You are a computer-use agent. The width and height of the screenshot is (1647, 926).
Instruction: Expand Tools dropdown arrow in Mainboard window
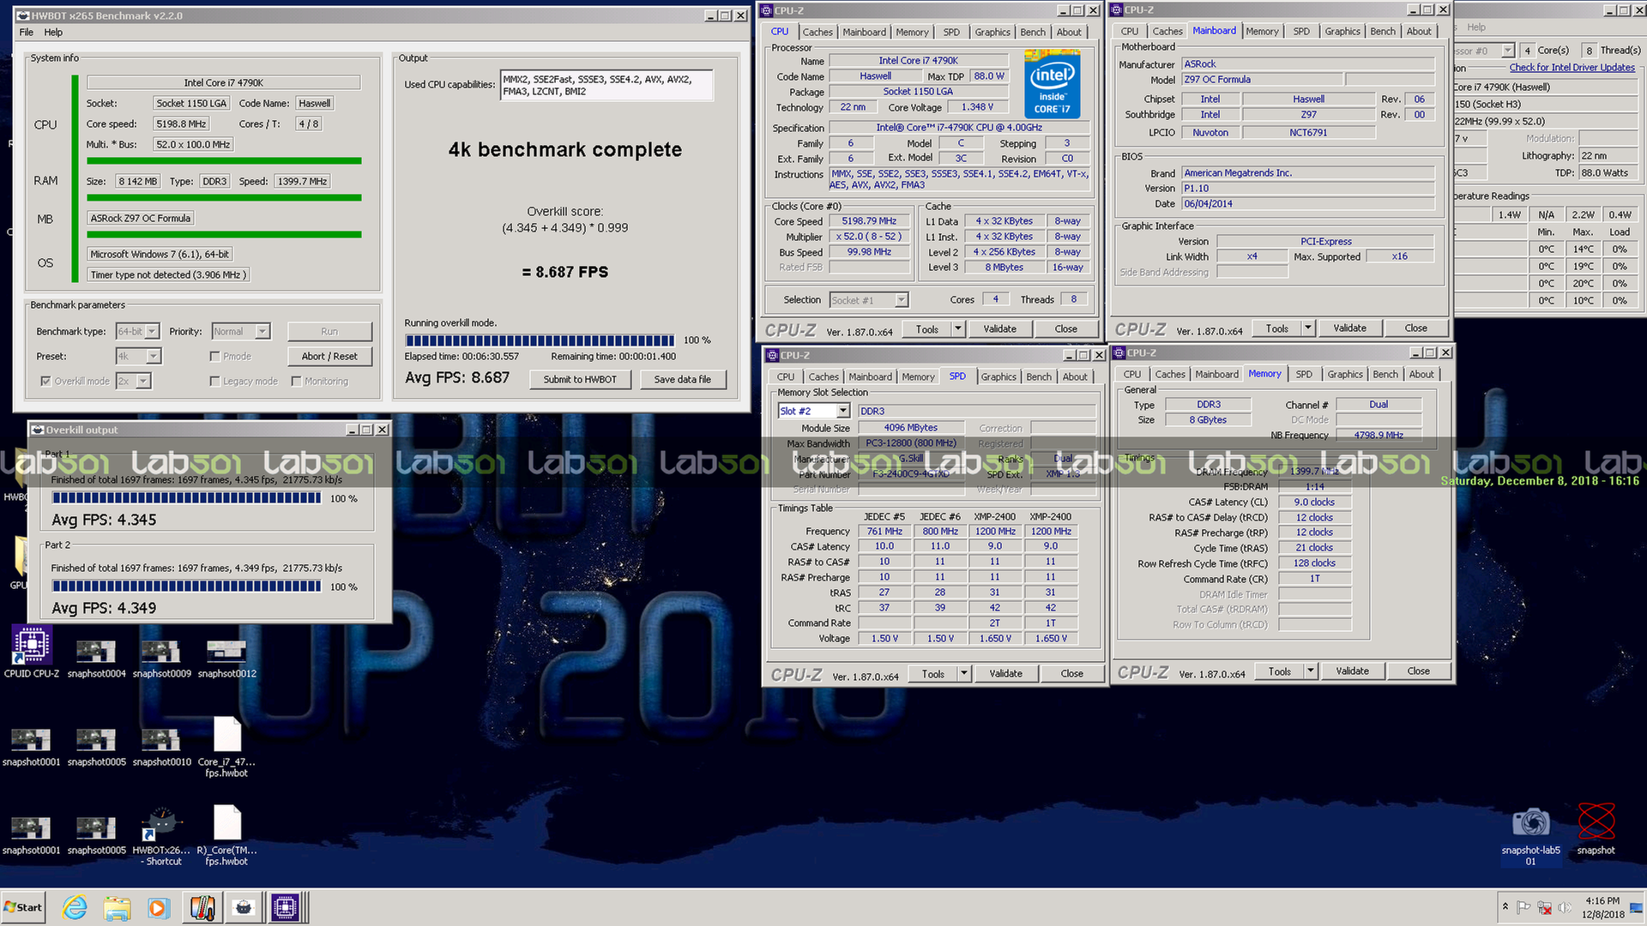(1308, 328)
